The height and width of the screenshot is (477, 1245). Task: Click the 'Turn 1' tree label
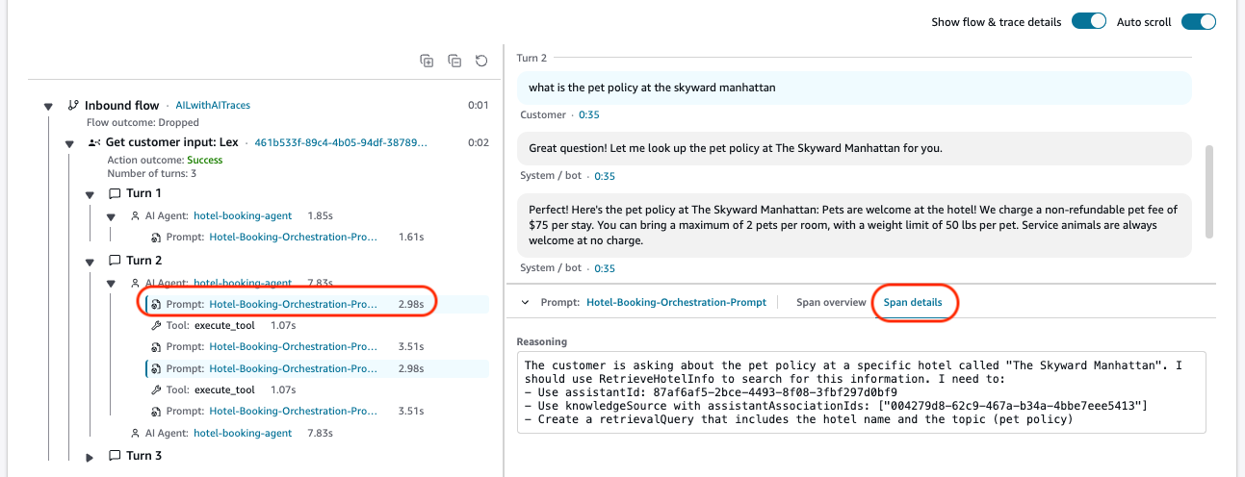144,193
